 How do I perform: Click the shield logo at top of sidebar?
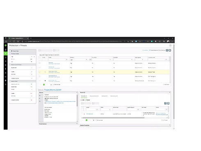[6, 46]
